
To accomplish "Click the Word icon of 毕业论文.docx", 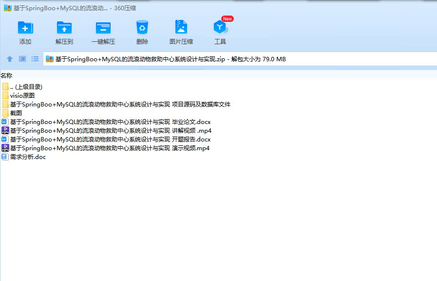I will click(5, 122).
